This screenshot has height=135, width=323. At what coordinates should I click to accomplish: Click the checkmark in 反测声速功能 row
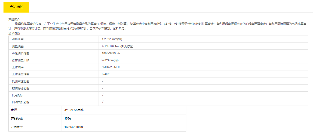pyautogui.click(x=103, y=81)
